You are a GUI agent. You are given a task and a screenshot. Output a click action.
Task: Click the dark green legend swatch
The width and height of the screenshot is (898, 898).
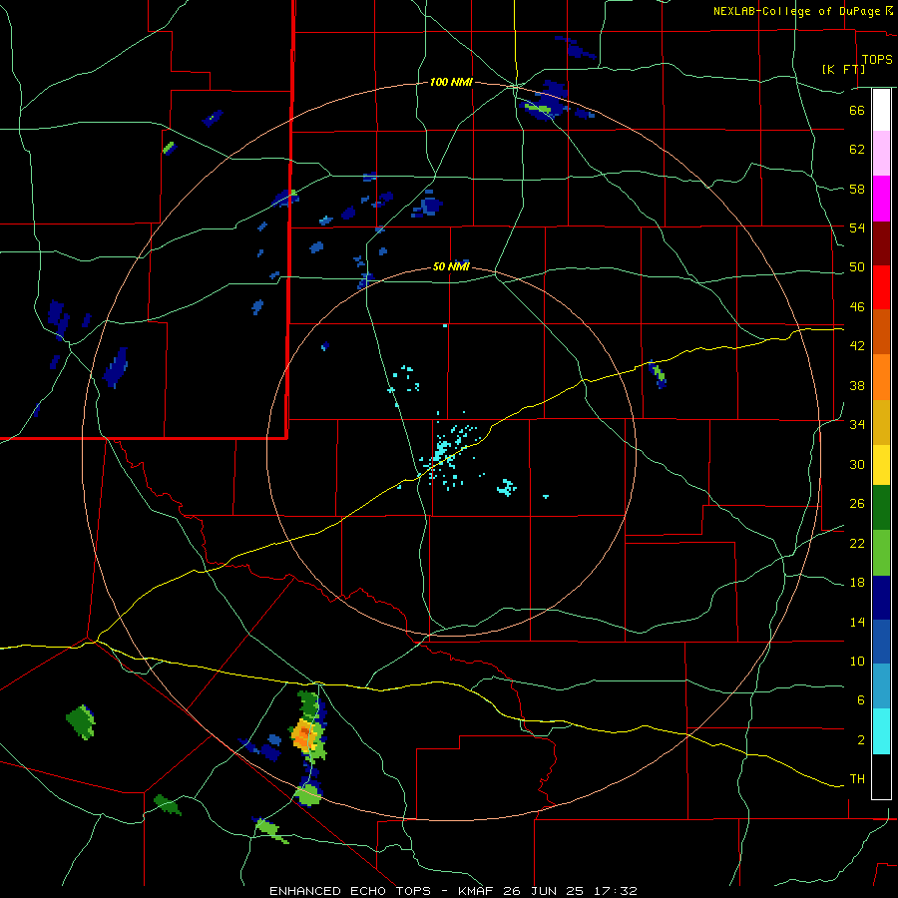point(881,508)
